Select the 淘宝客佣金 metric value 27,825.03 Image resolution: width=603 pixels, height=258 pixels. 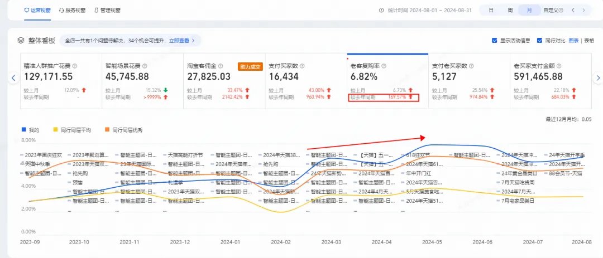[x=209, y=77]
